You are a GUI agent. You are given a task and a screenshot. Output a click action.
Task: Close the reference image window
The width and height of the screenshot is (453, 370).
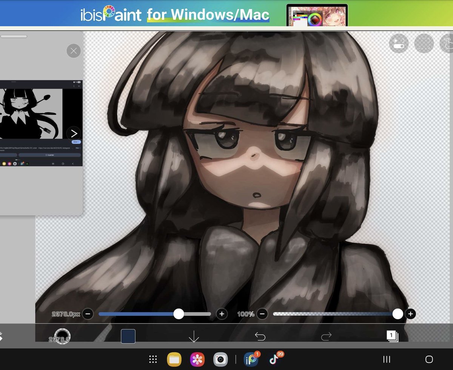tap(73, 51)
